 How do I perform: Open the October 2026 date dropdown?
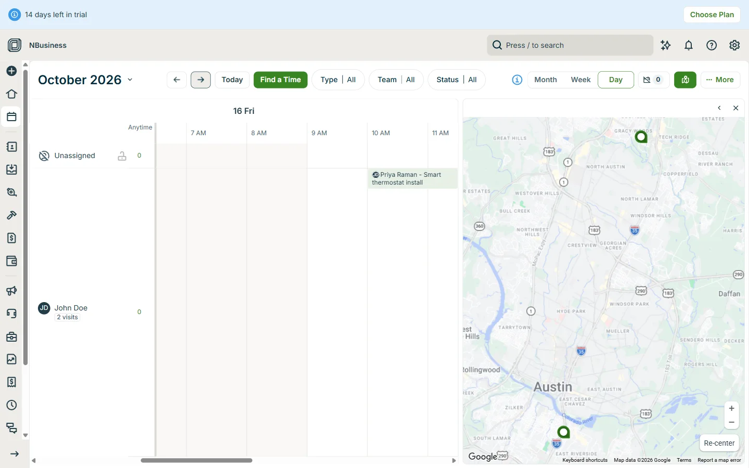pyautogui.click(x=86, y=80)
